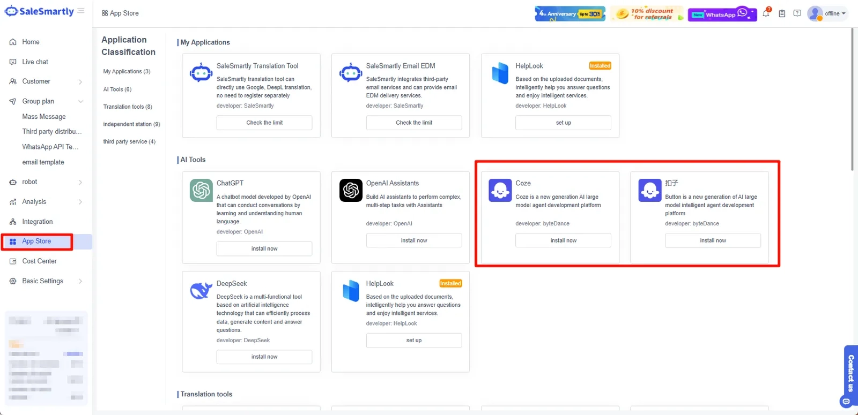Open the 4th Anniversary promo banner
This screenshot has width=858, height=415.
[570, 13]
